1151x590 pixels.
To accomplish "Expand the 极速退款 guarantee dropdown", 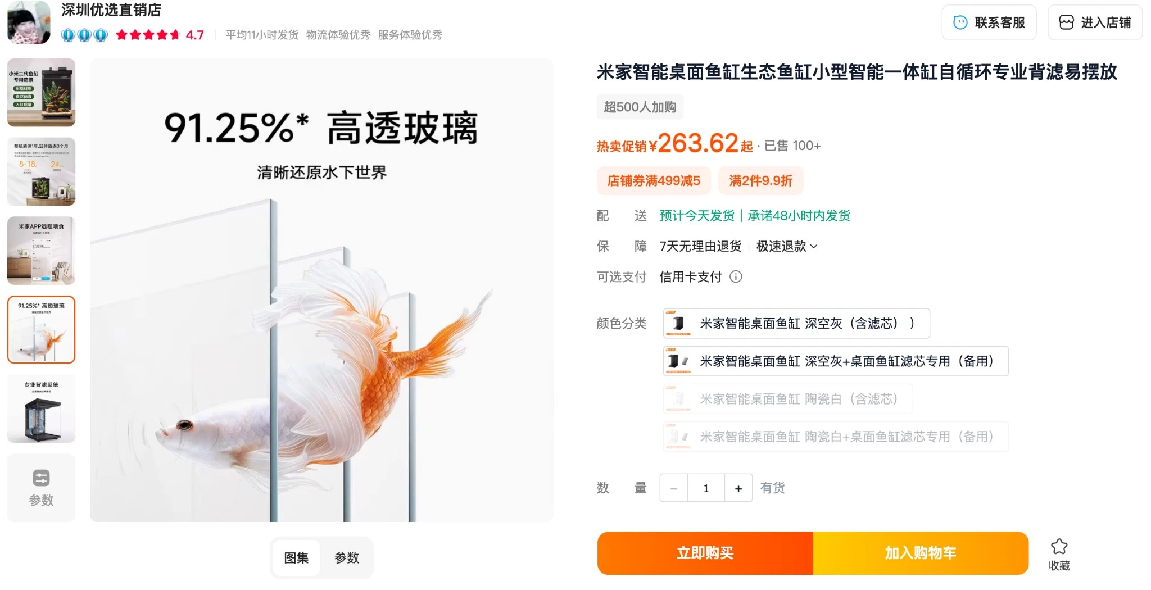I will click(x=787, y=246).
